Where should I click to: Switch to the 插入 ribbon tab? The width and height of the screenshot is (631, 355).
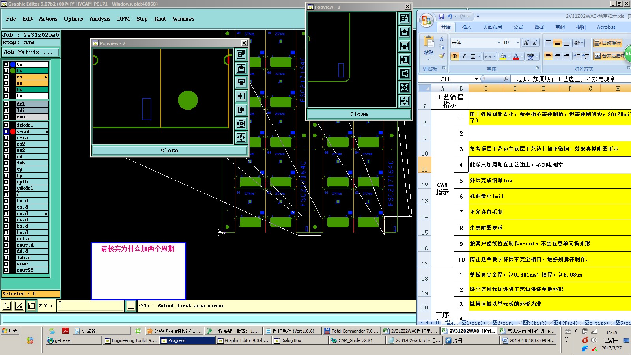pos(467,27)
